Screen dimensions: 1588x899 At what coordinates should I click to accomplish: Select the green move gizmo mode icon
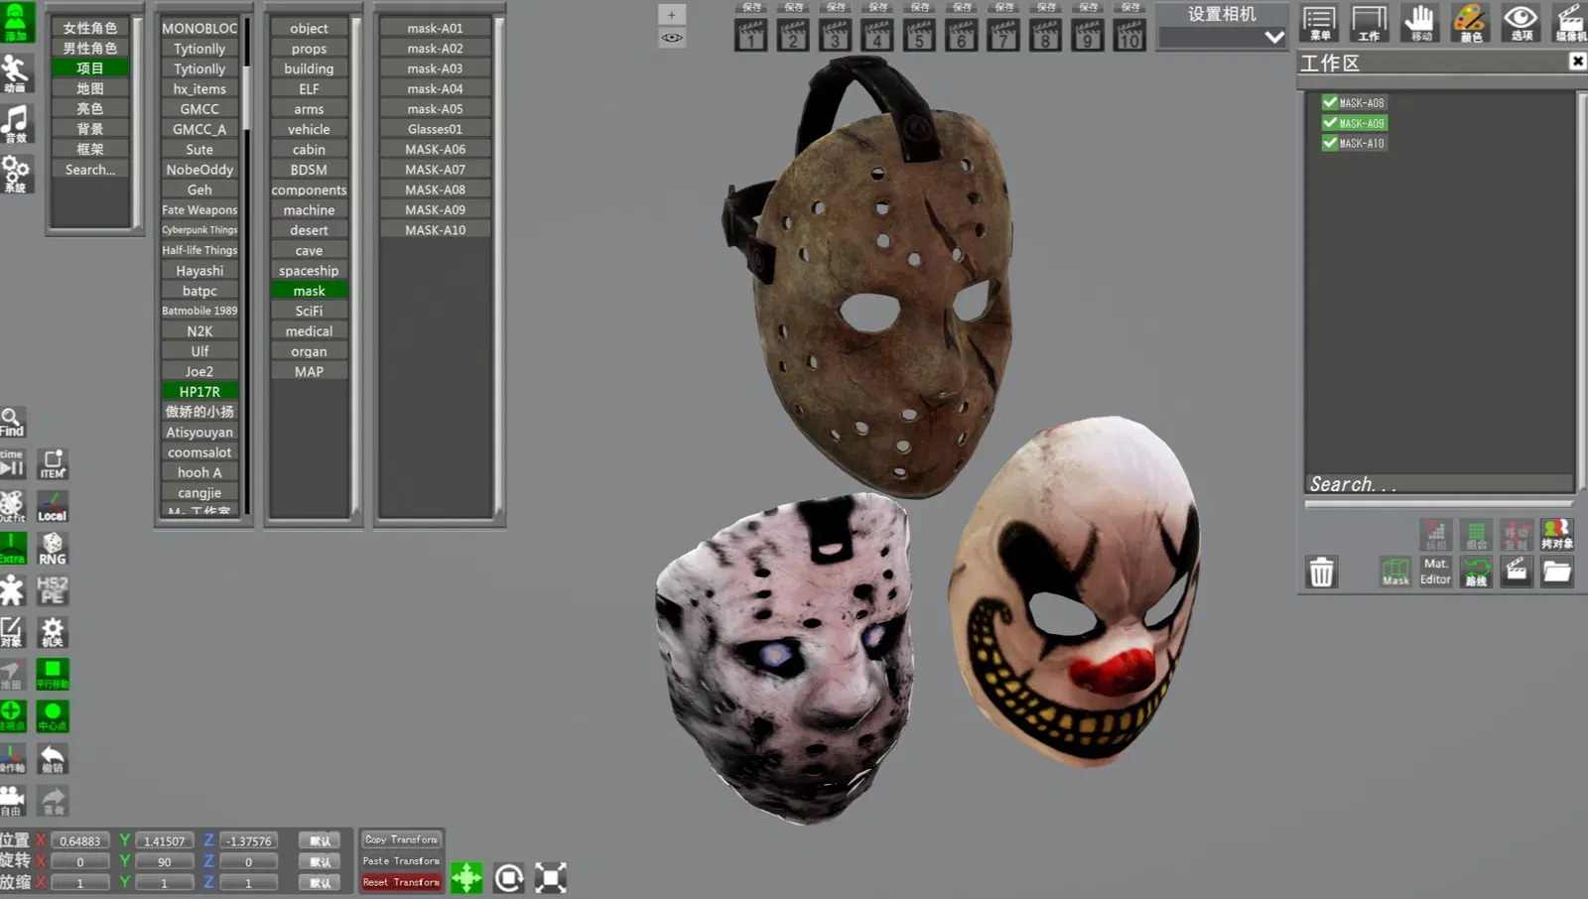point(466,877)
